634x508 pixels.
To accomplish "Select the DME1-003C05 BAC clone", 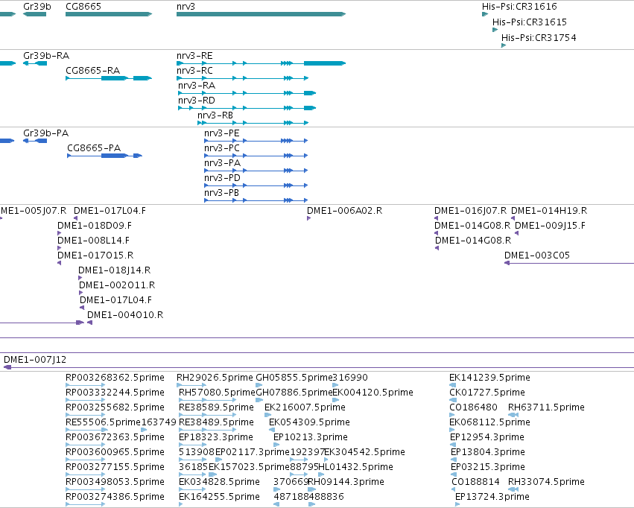I will [x=537, y=255].
